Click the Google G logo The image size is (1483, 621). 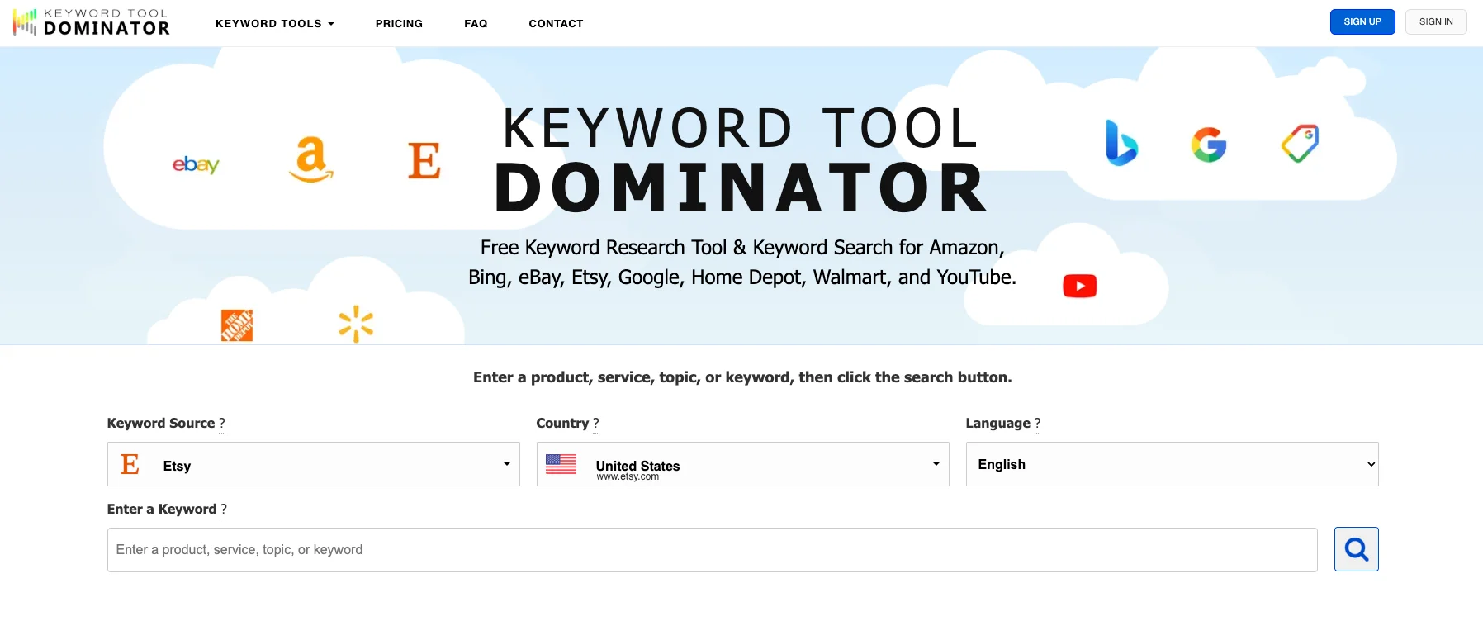[1209, 145]
